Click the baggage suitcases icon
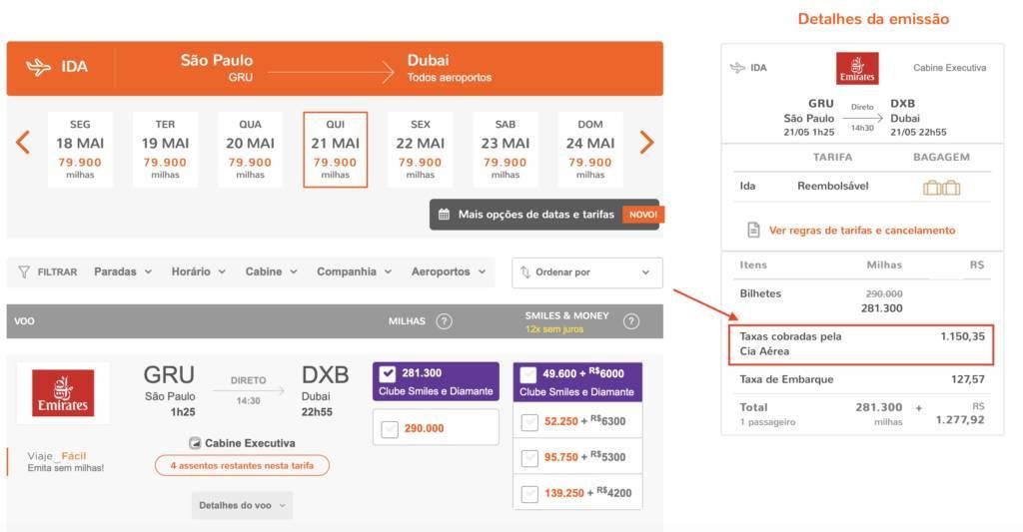 [x=941, y=187]
